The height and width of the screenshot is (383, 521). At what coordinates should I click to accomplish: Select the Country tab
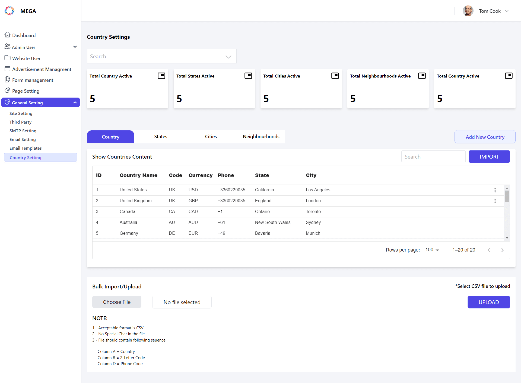(110, 137)
